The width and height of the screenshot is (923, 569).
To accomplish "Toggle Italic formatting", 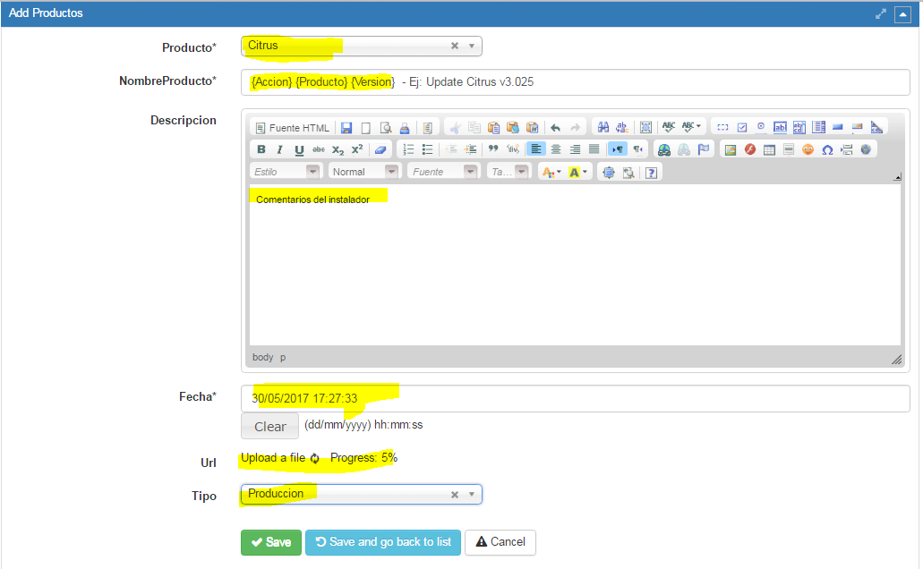I will point(280,149).
